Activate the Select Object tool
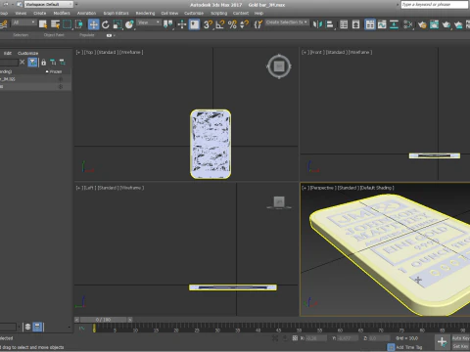The height and width of the screenshot is (352, 470). [43, 24]
